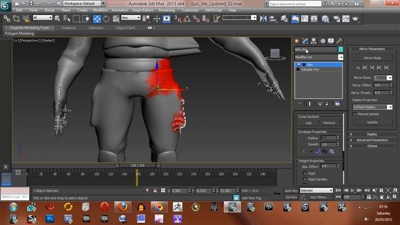Toggle the Angle Snap icon
The width and height of the screenshot is (400, 225).
[187, 19]
